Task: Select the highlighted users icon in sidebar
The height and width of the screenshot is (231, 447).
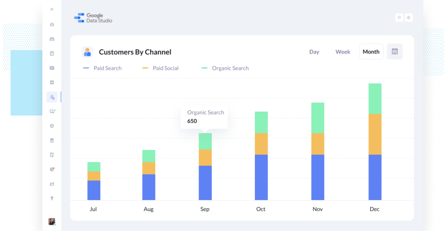Action: [x=52, y=97]
